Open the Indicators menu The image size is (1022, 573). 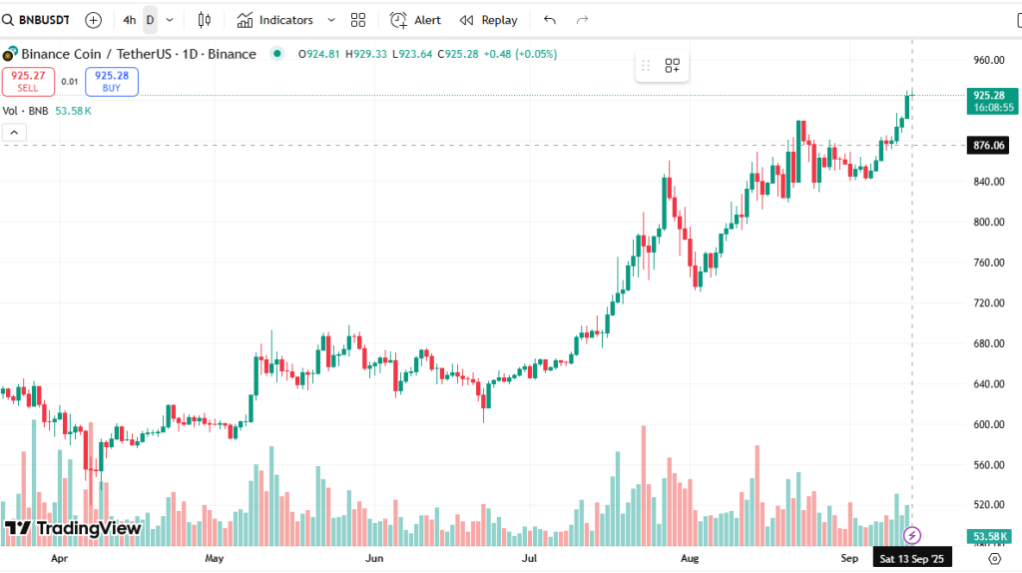(x=275, y=20)
